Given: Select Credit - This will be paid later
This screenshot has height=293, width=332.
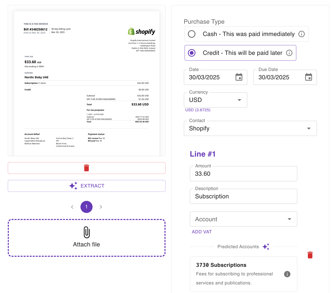Looking at the screenshot, I should (x=192, y=53).
